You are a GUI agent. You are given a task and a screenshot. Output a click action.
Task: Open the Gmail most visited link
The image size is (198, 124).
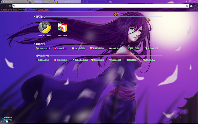(116, 48)
